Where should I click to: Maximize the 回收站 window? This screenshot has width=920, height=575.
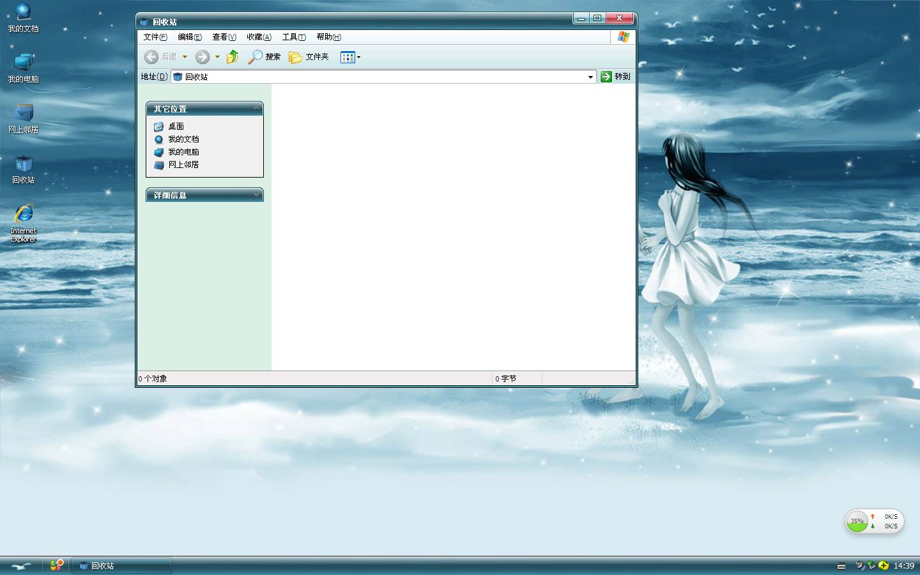(597, 19)
